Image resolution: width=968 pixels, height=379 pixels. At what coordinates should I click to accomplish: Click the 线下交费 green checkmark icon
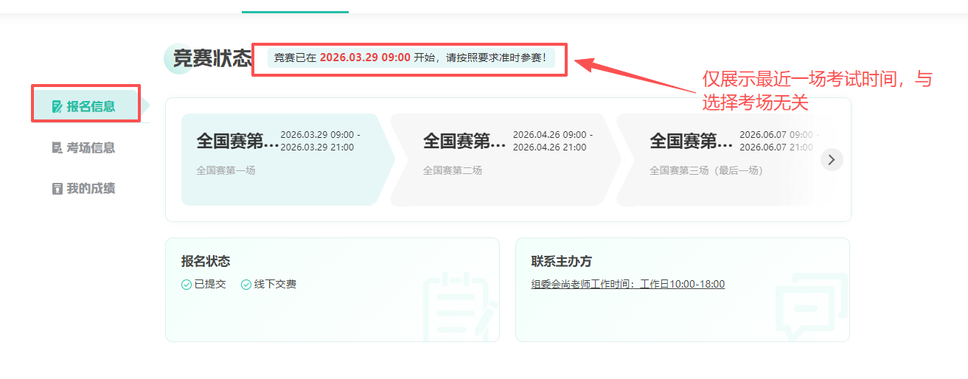coord(246,285)
